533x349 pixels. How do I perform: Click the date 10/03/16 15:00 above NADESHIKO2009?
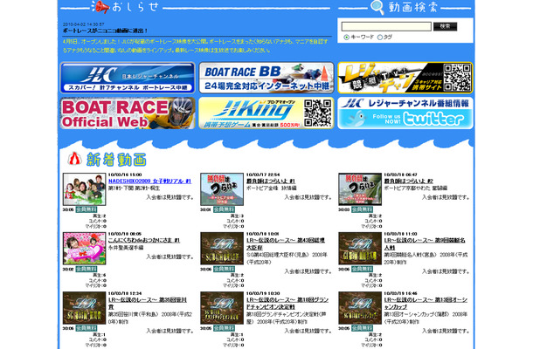[125, 174]
